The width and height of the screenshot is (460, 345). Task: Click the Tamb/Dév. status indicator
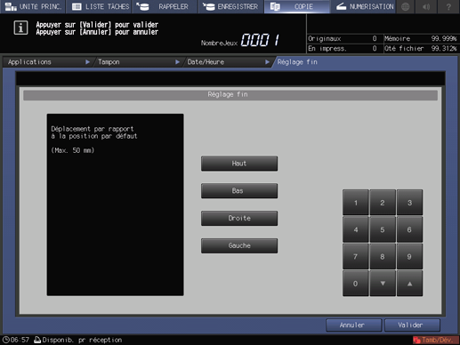point(435,340)
